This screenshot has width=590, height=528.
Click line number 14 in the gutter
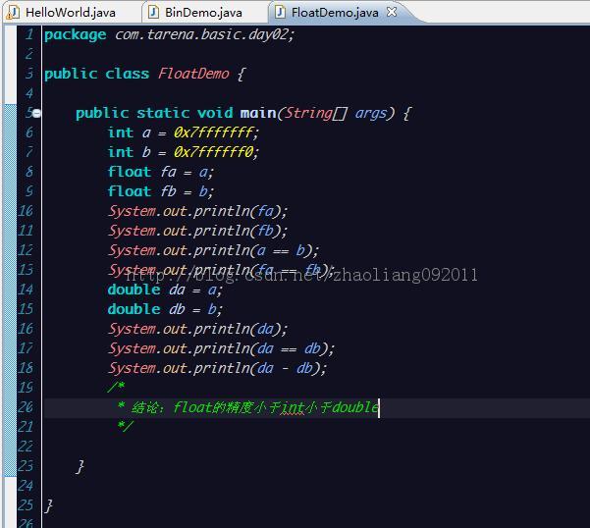click(x=26, y=290)
